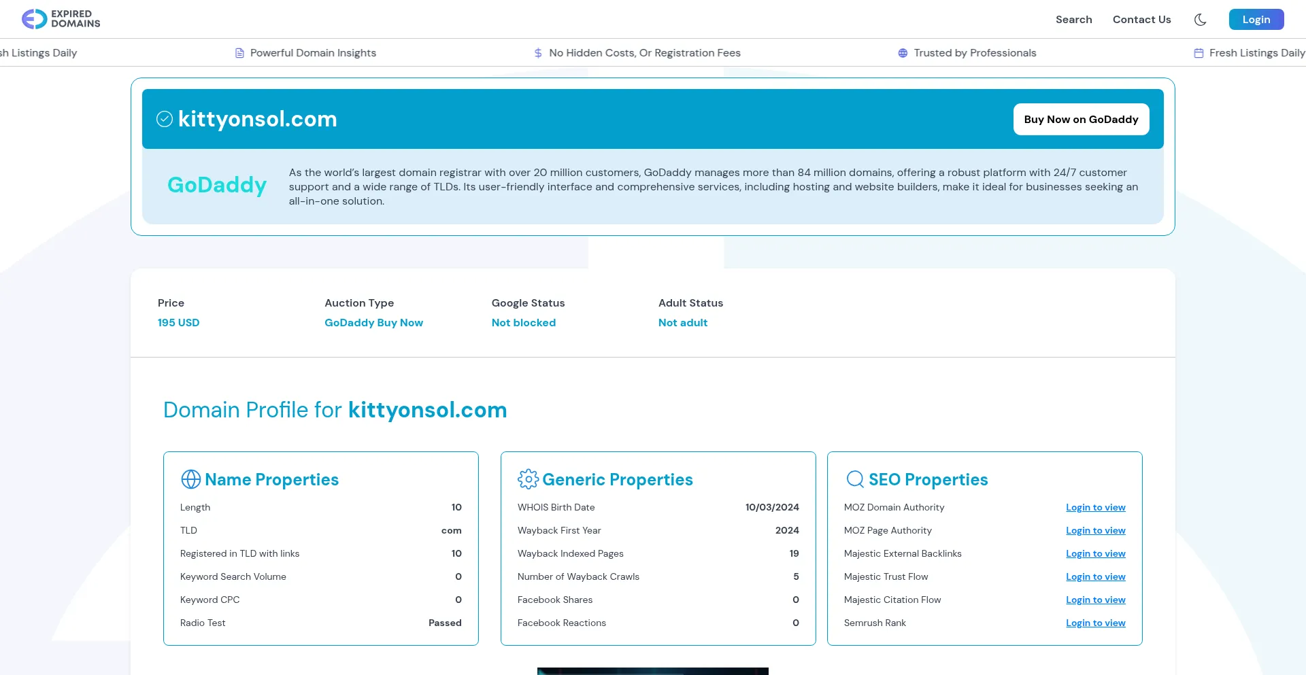Toggle dark mode with the moon icon
Image resolution: width=1306 pixels, height=675 pixels.
[1200, 19]
